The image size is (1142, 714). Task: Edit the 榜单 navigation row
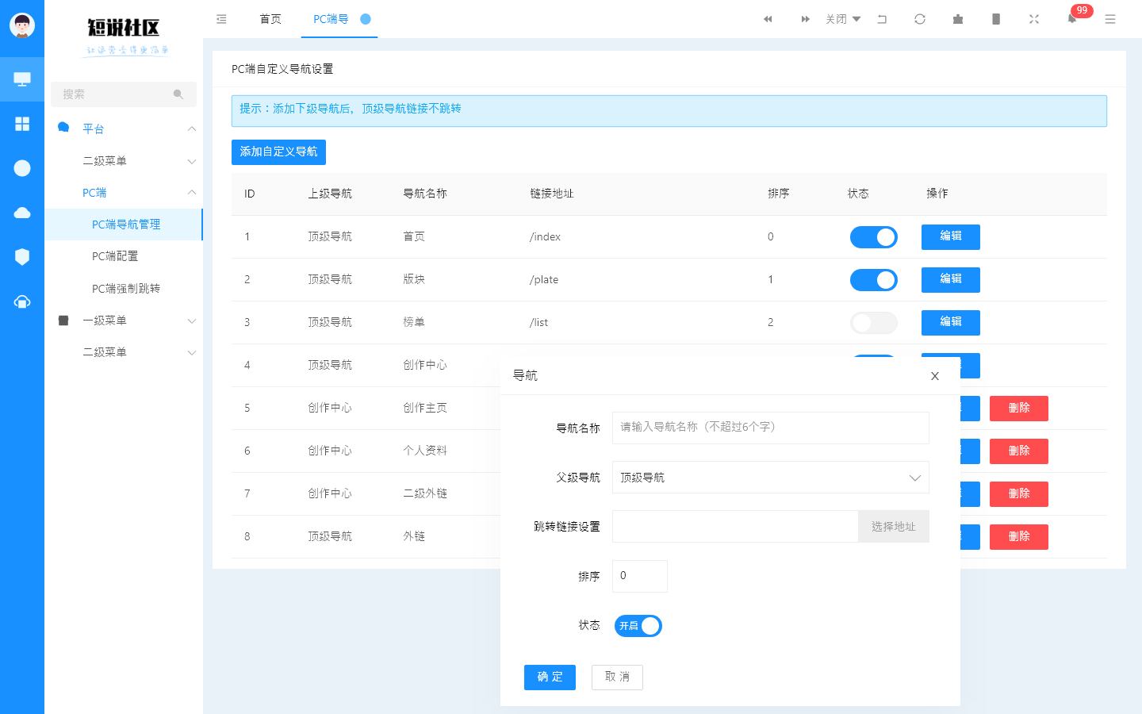tap(951, 323)
